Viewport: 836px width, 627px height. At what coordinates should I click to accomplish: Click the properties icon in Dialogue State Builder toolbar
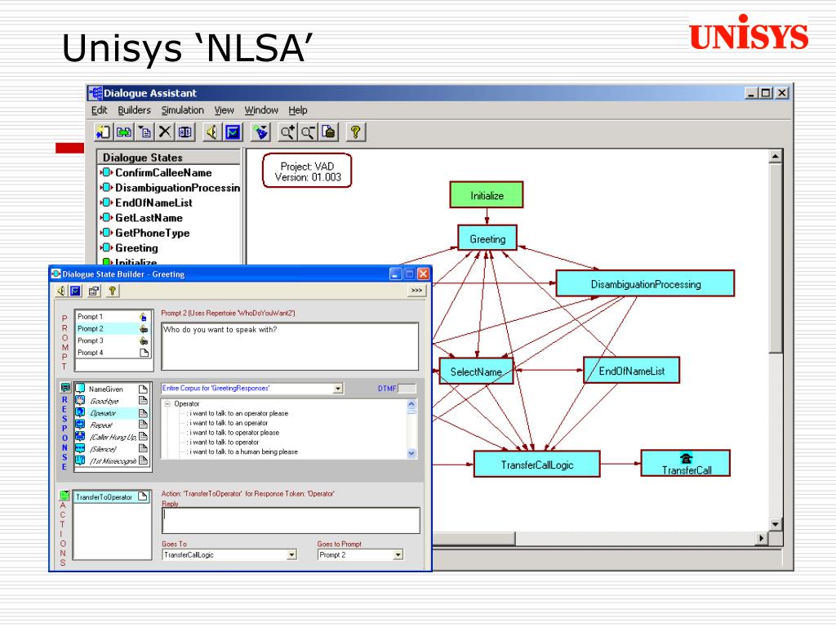pos(94,291)
